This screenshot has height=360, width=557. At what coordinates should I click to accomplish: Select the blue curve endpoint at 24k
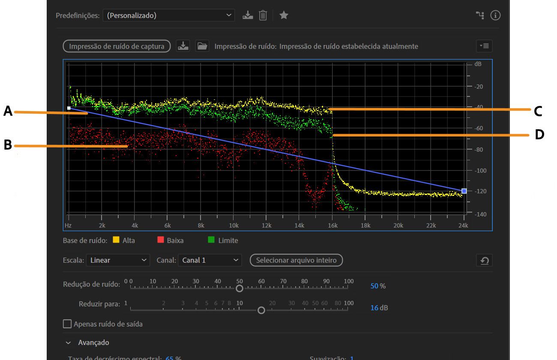point(464,191)
